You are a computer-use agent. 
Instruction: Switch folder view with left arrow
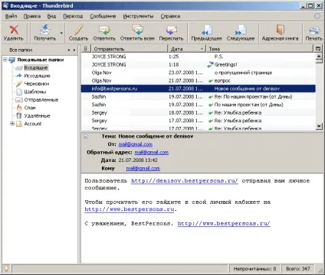click(69, 50)
